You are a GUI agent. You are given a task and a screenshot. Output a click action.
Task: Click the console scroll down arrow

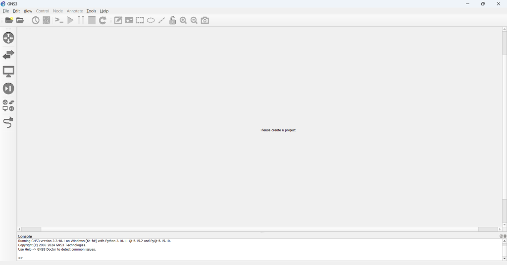[505, 259]
